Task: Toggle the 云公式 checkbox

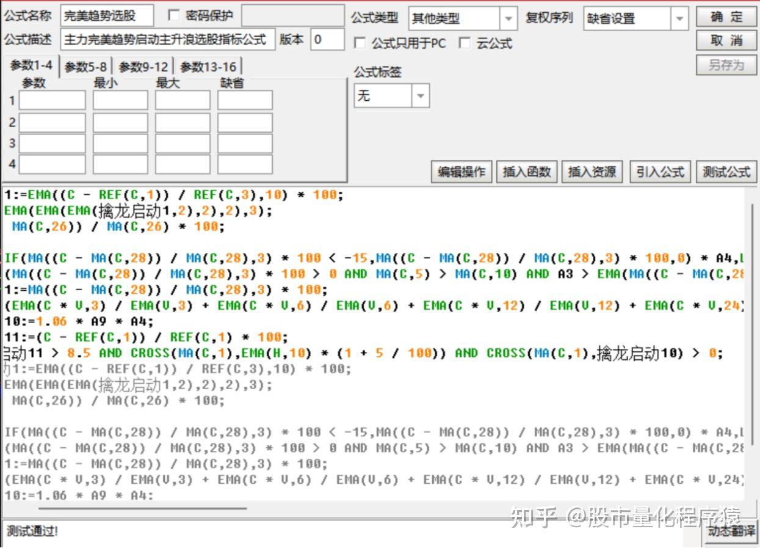Action: (465, 43)
